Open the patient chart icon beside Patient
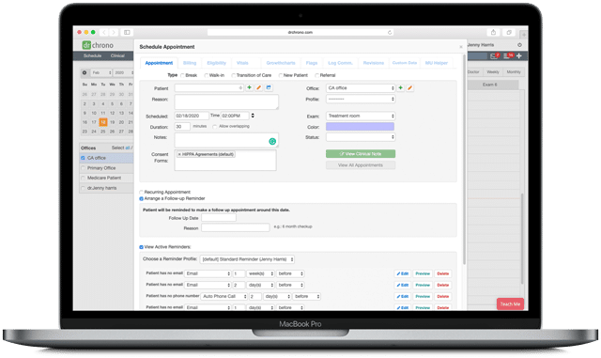 [269, 88]
